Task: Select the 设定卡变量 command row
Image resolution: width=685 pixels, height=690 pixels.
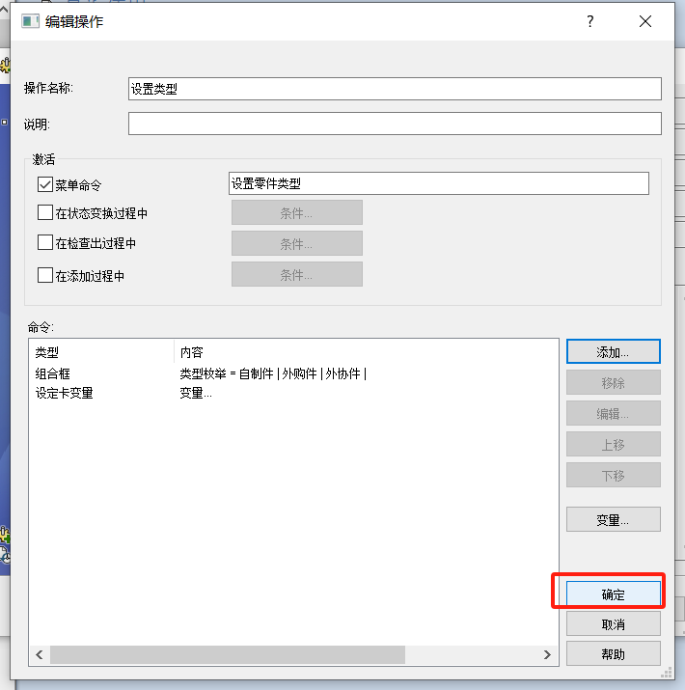Action: 64,393
